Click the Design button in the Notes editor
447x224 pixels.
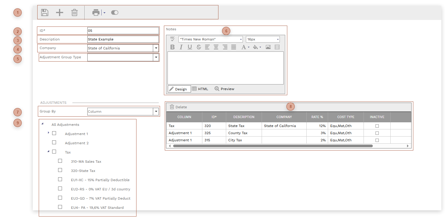pos(179,89)
